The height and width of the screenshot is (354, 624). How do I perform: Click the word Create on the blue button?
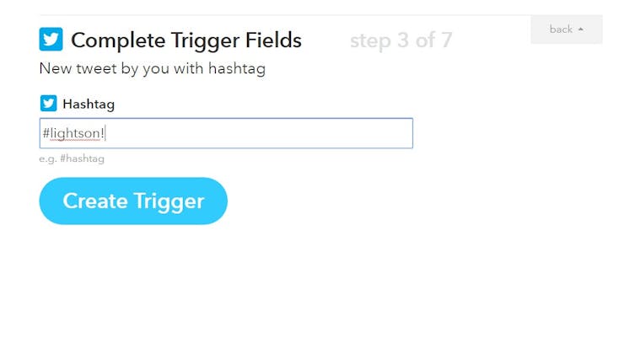[x=92, y=201]
